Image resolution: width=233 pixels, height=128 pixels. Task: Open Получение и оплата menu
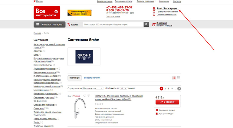tap(124, 1)
